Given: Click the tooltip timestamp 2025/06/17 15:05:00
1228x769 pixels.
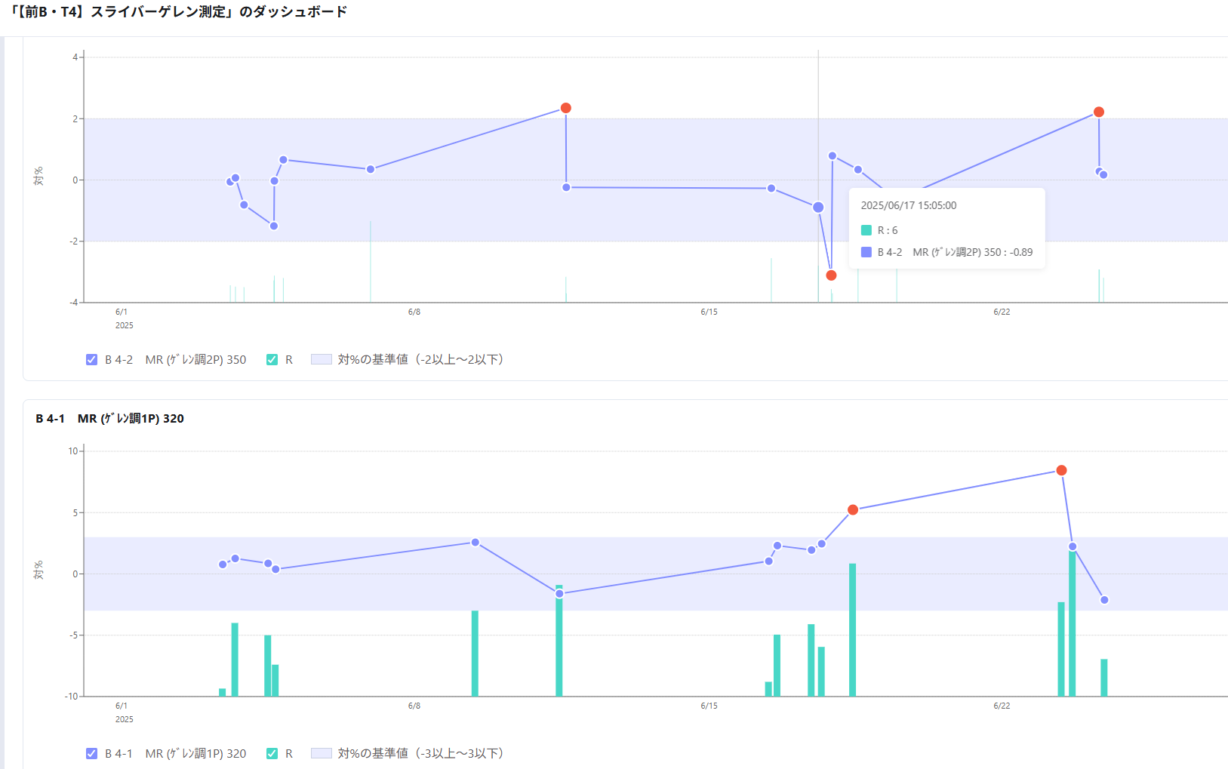Looking at the screenshot, I should 909,206.
